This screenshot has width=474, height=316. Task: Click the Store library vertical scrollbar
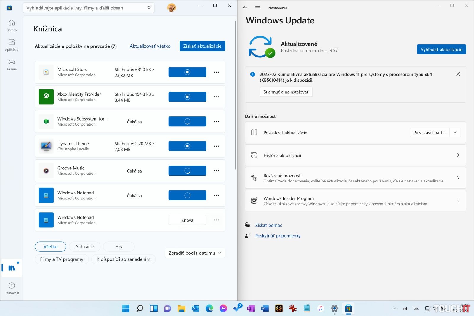point(235,95)
